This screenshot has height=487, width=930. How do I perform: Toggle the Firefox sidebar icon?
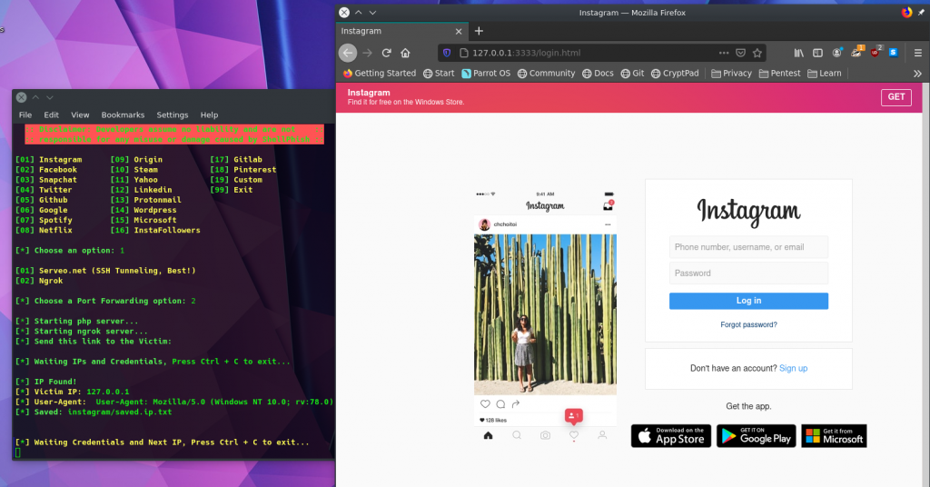(x=817, y=53)
